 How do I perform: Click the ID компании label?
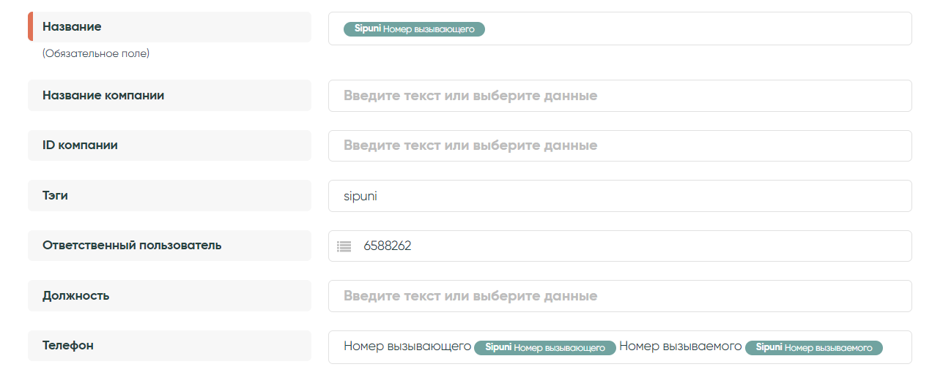tap(80, 145)
